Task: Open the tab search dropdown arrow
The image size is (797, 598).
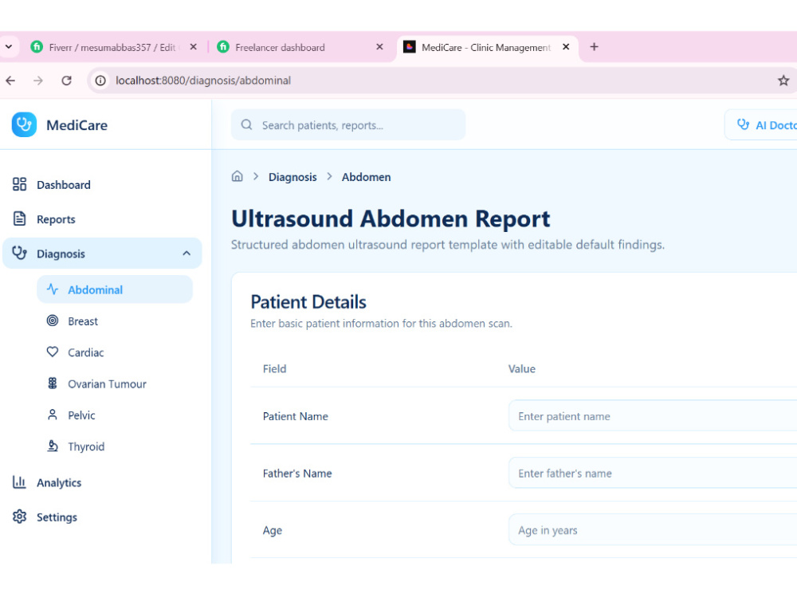Action: coord(9,47)
